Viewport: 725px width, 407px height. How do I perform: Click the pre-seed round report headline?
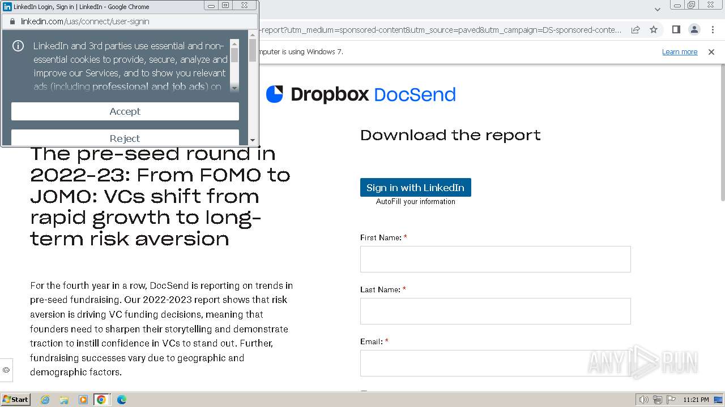tap(160, 196)
